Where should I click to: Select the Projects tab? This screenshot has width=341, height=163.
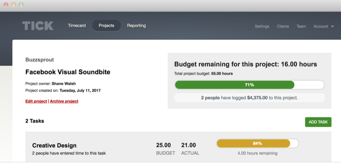pyautogui.click(x=106, y=26)
